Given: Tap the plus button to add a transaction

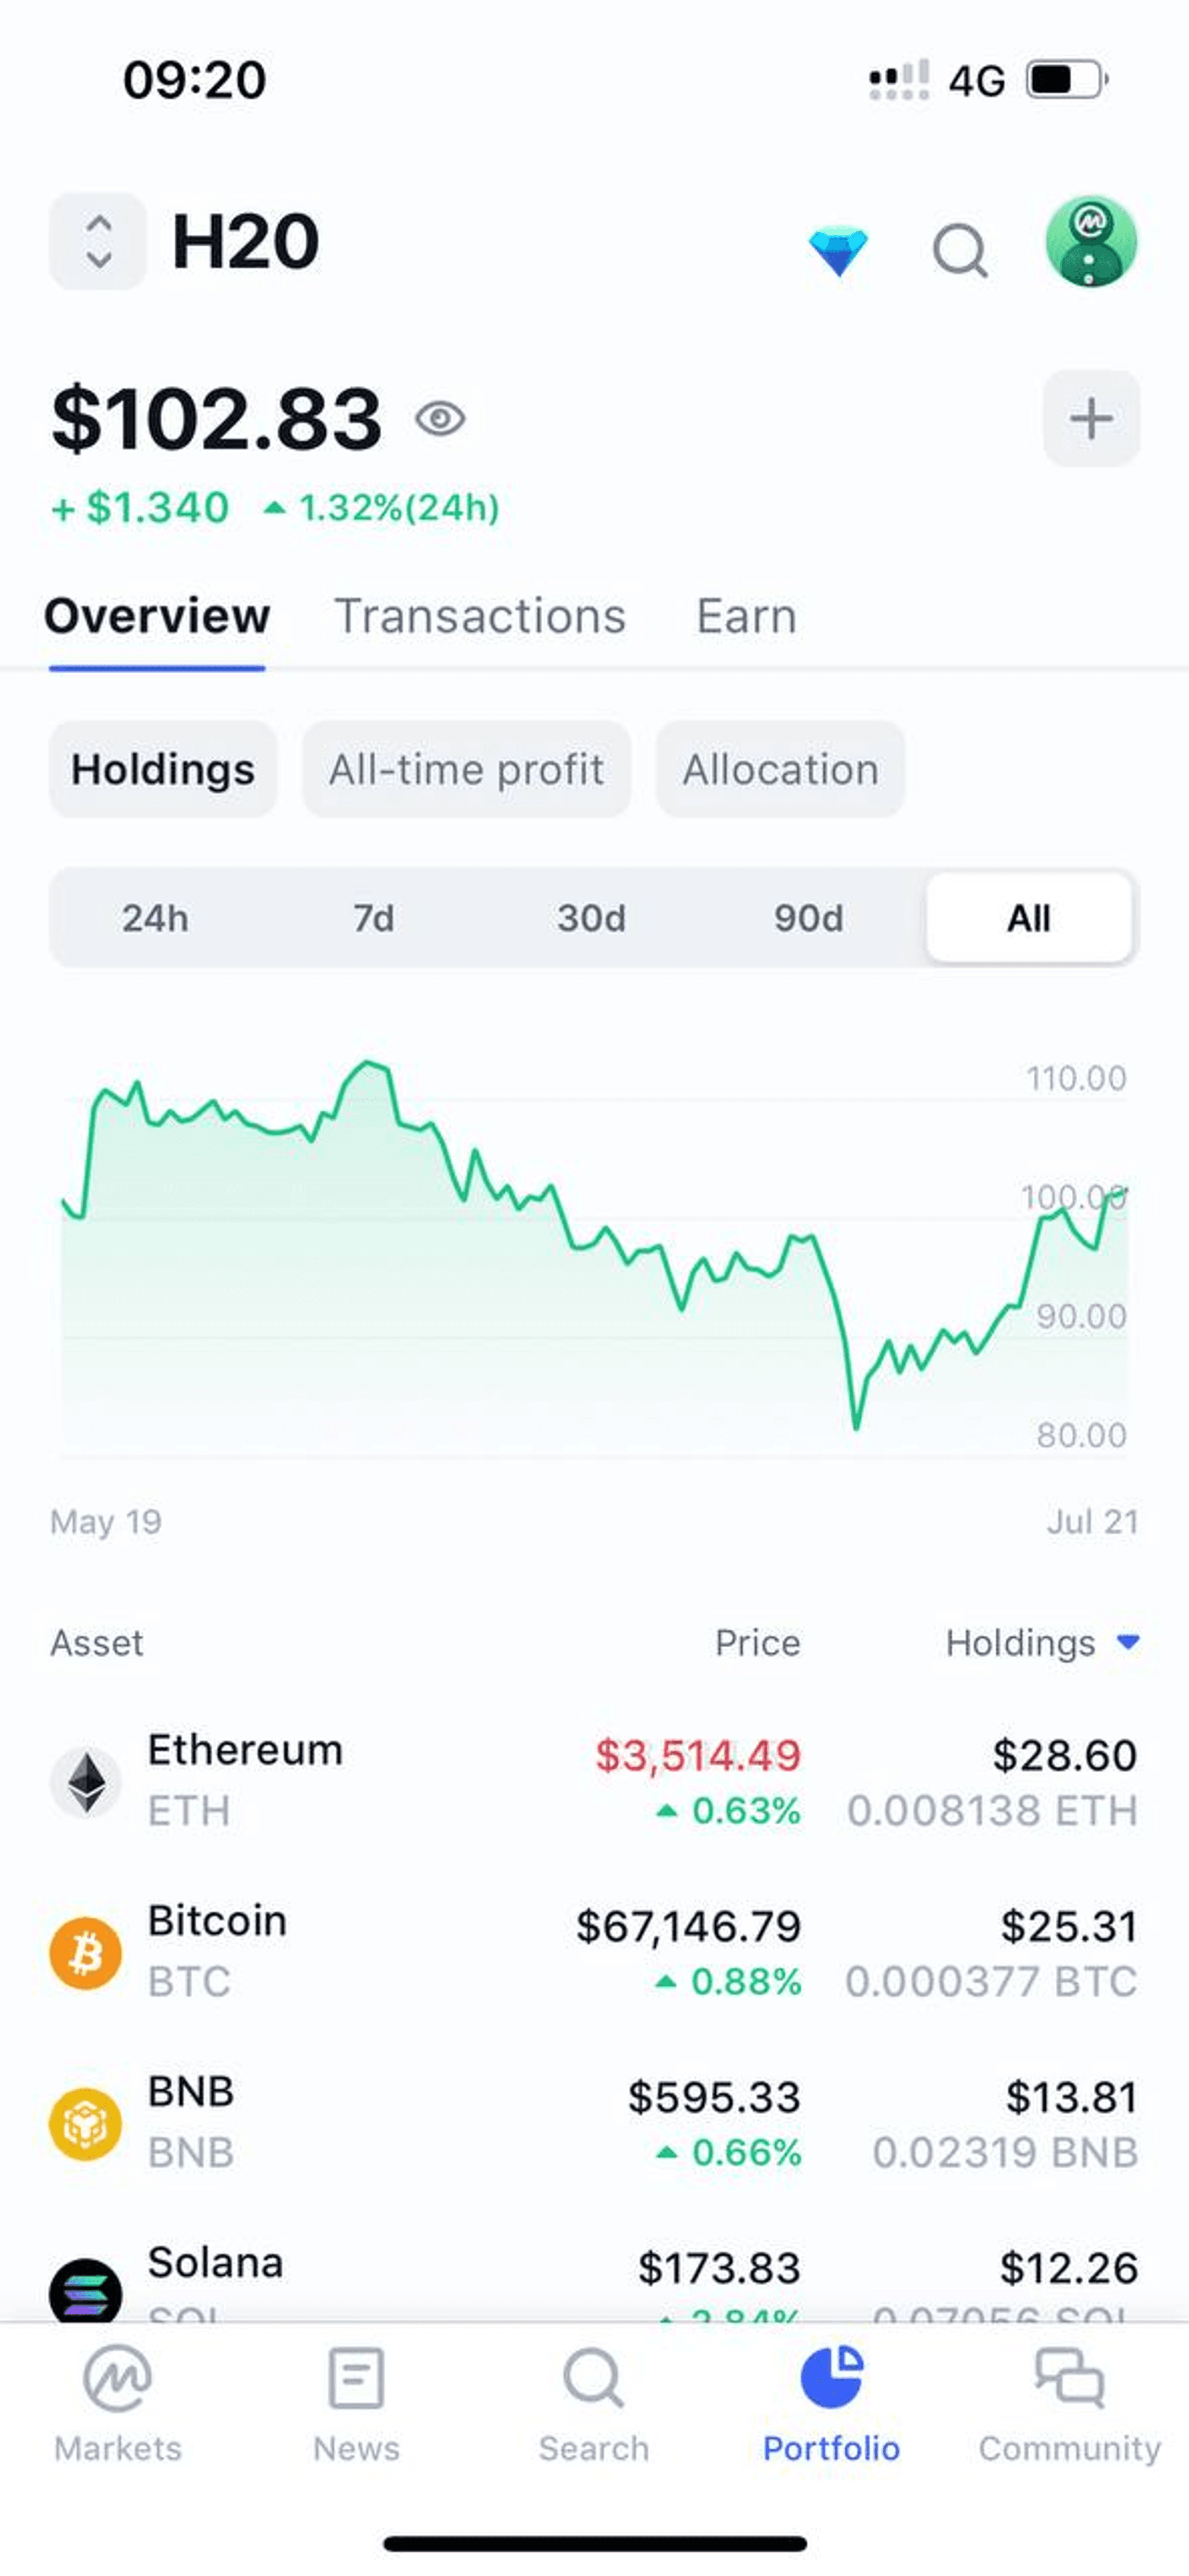Looking at the screenshot, I should 1091,418.
